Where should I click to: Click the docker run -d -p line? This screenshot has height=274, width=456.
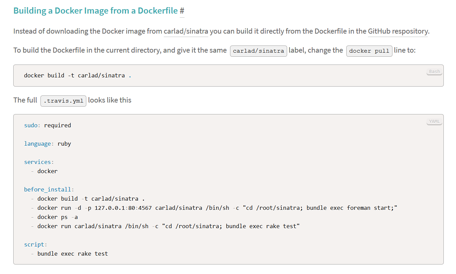214,208
